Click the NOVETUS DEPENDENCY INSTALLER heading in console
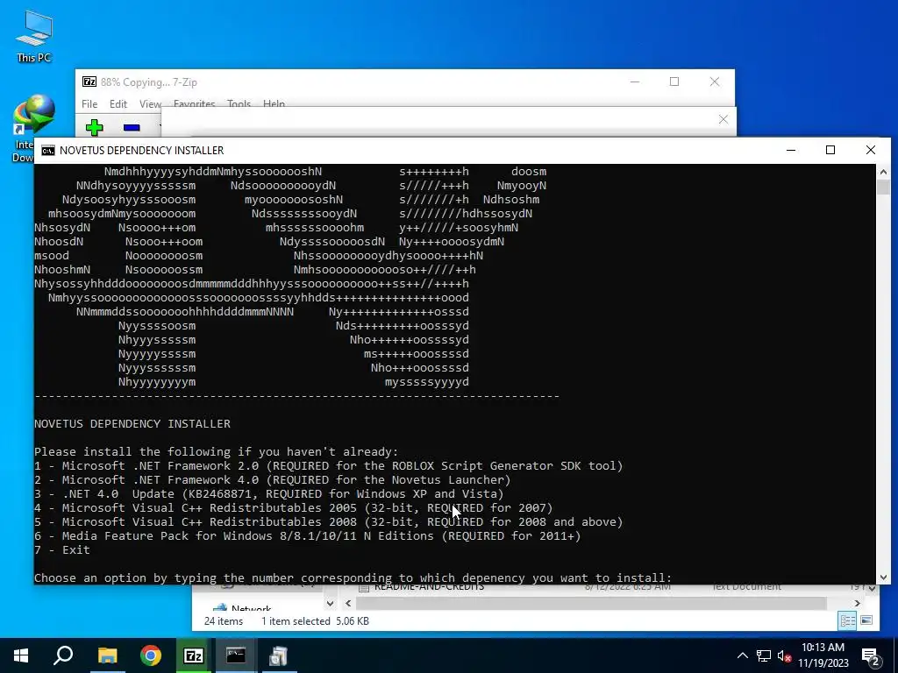Viewport: 898px width, 673px height. [x=132, y=423]
